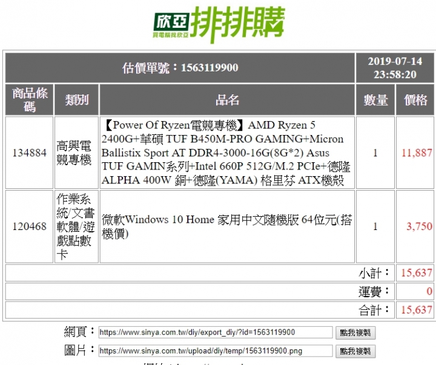This screenshot has height=365, width=436.
Task: Click the 運費 value 0
Action: (x=429, y=291)
